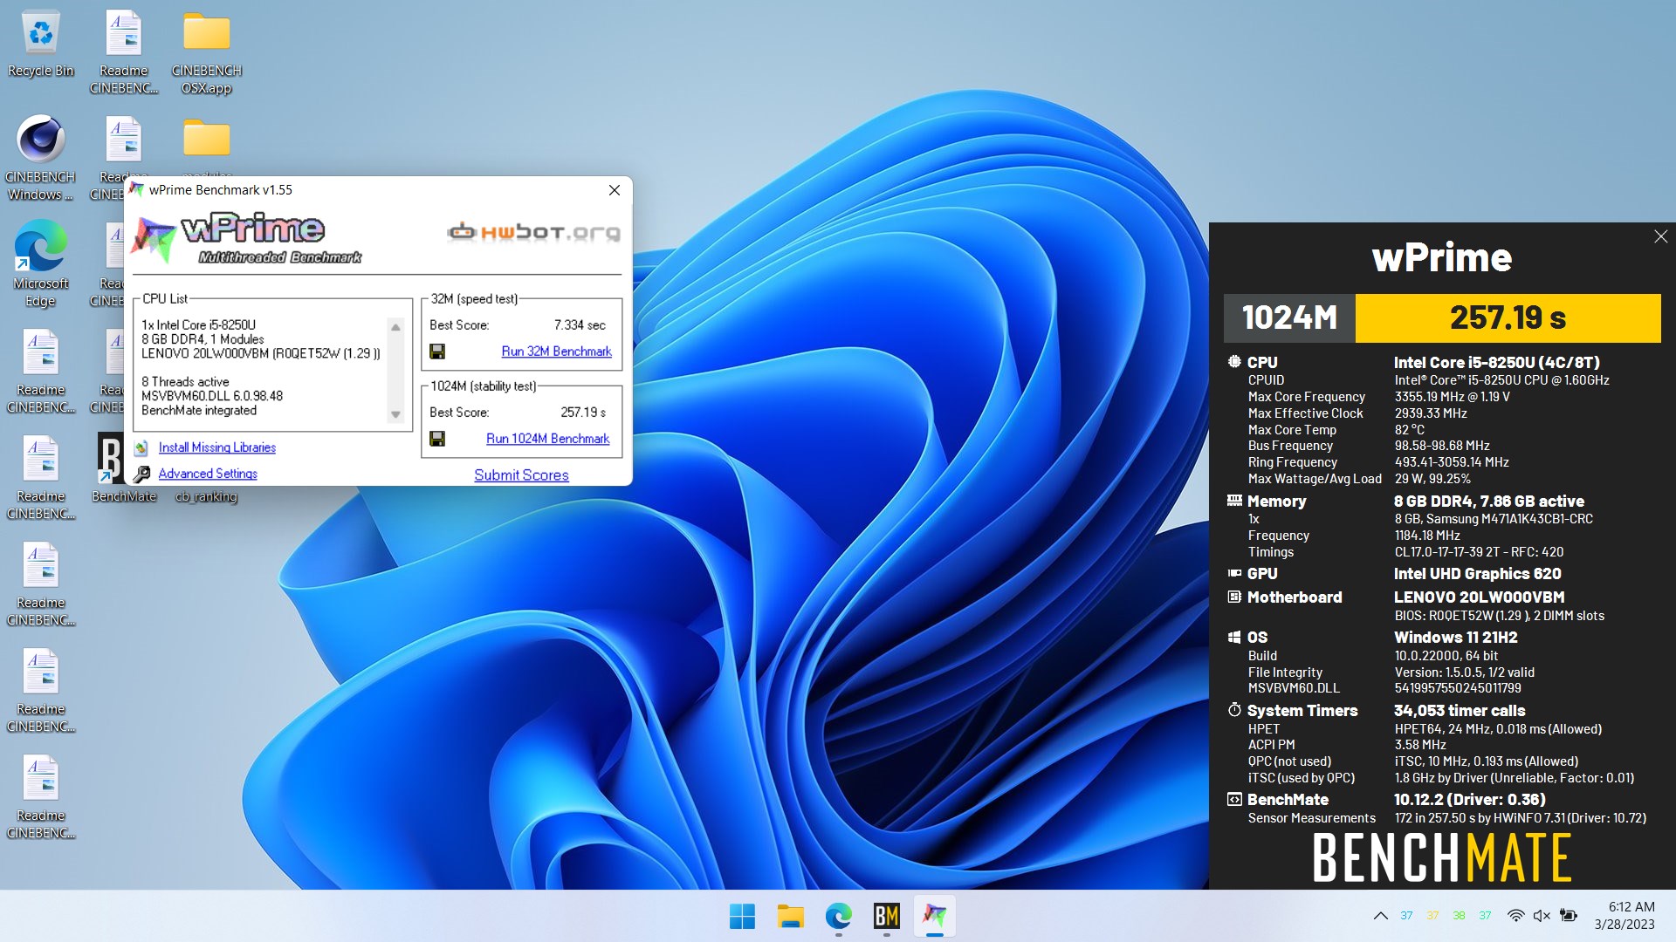Click Run 1024M Benchmark link
Viewport: 1676px width, 942px height.
click(x=547, y=439)
